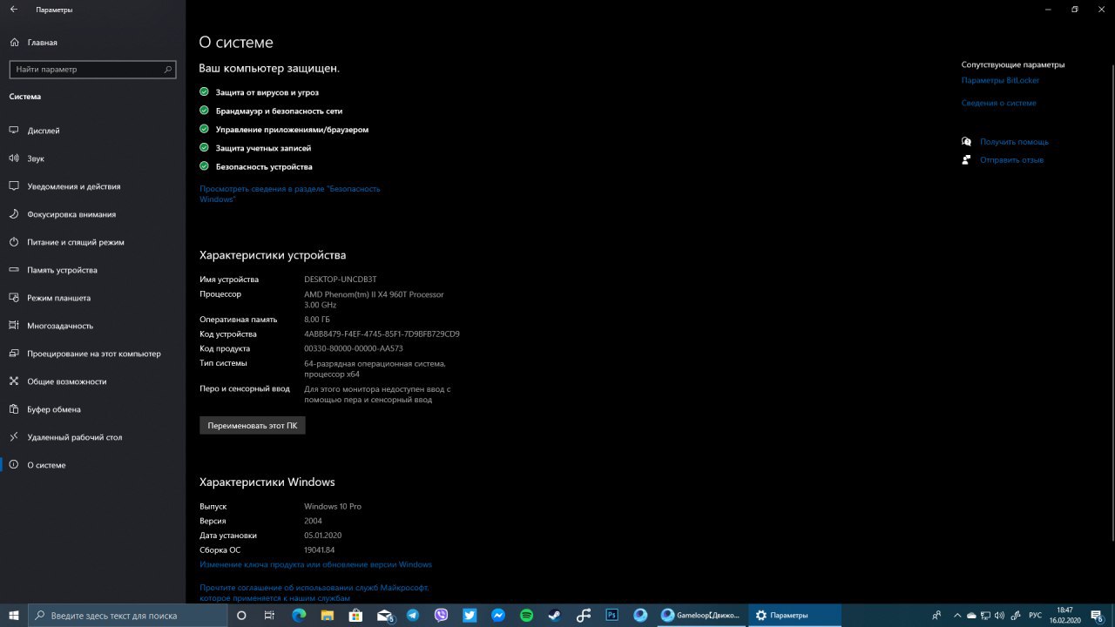This screenshot has width=1115, height=627.
Task: Go back with the arrow icon
Action: point(14,10)
